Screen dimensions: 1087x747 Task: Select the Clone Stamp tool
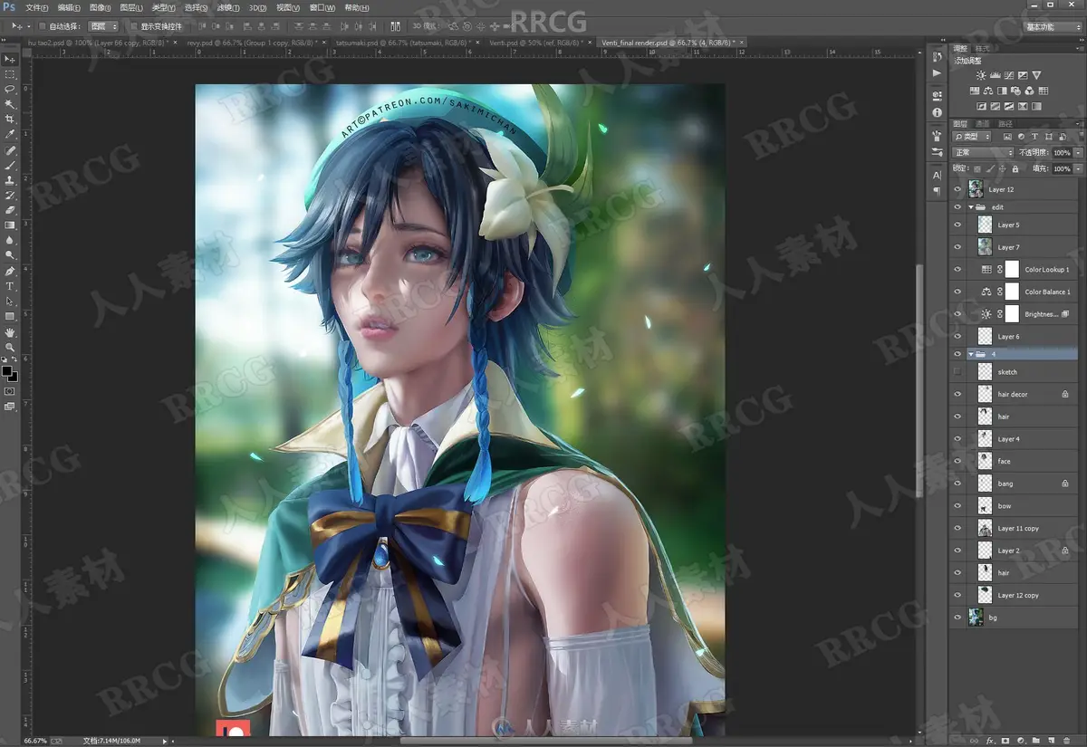pyautogui.click(x=11, y=180)
